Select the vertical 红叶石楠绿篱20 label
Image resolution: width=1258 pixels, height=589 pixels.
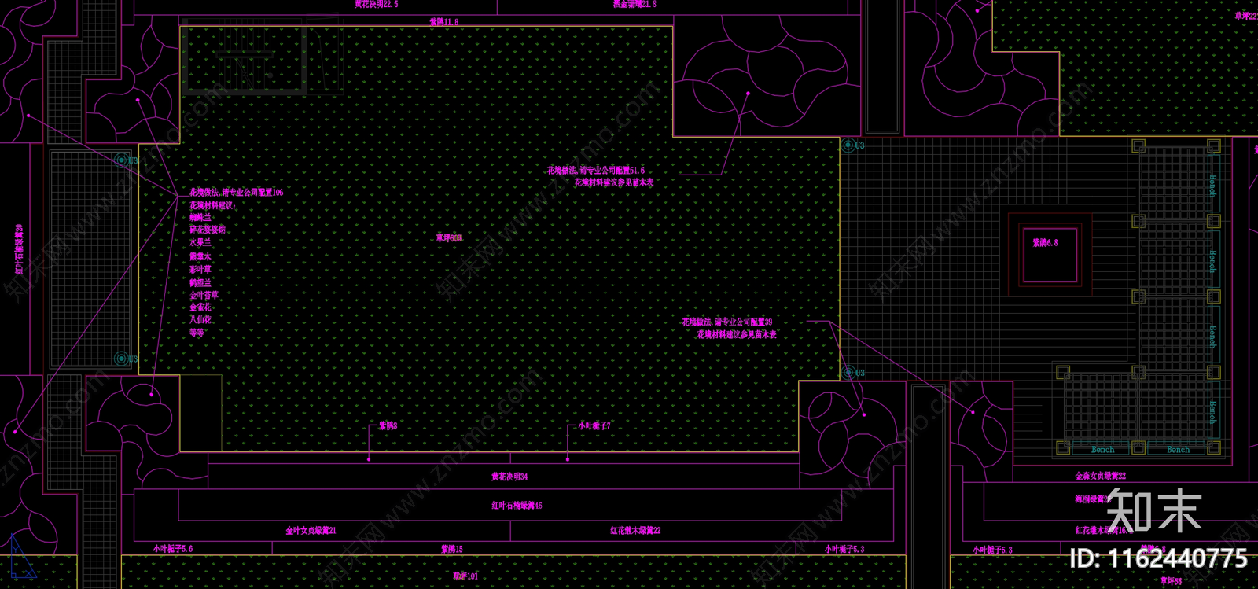[x=18, y=249]
